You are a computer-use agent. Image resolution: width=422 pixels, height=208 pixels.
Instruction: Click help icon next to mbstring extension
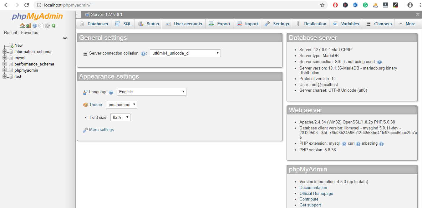381,144
